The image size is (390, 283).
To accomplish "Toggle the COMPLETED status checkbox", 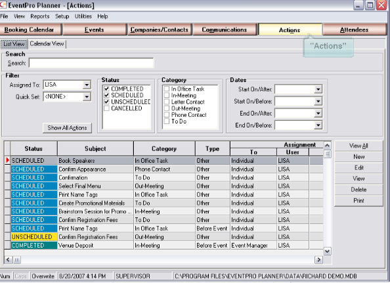I will [x=107, y=89].
